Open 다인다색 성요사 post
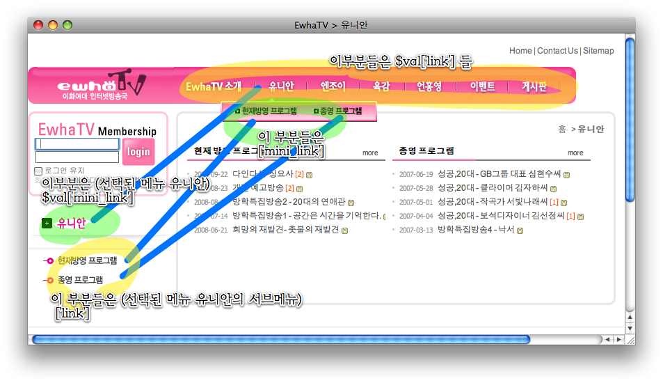 click(x=263, y=174)
